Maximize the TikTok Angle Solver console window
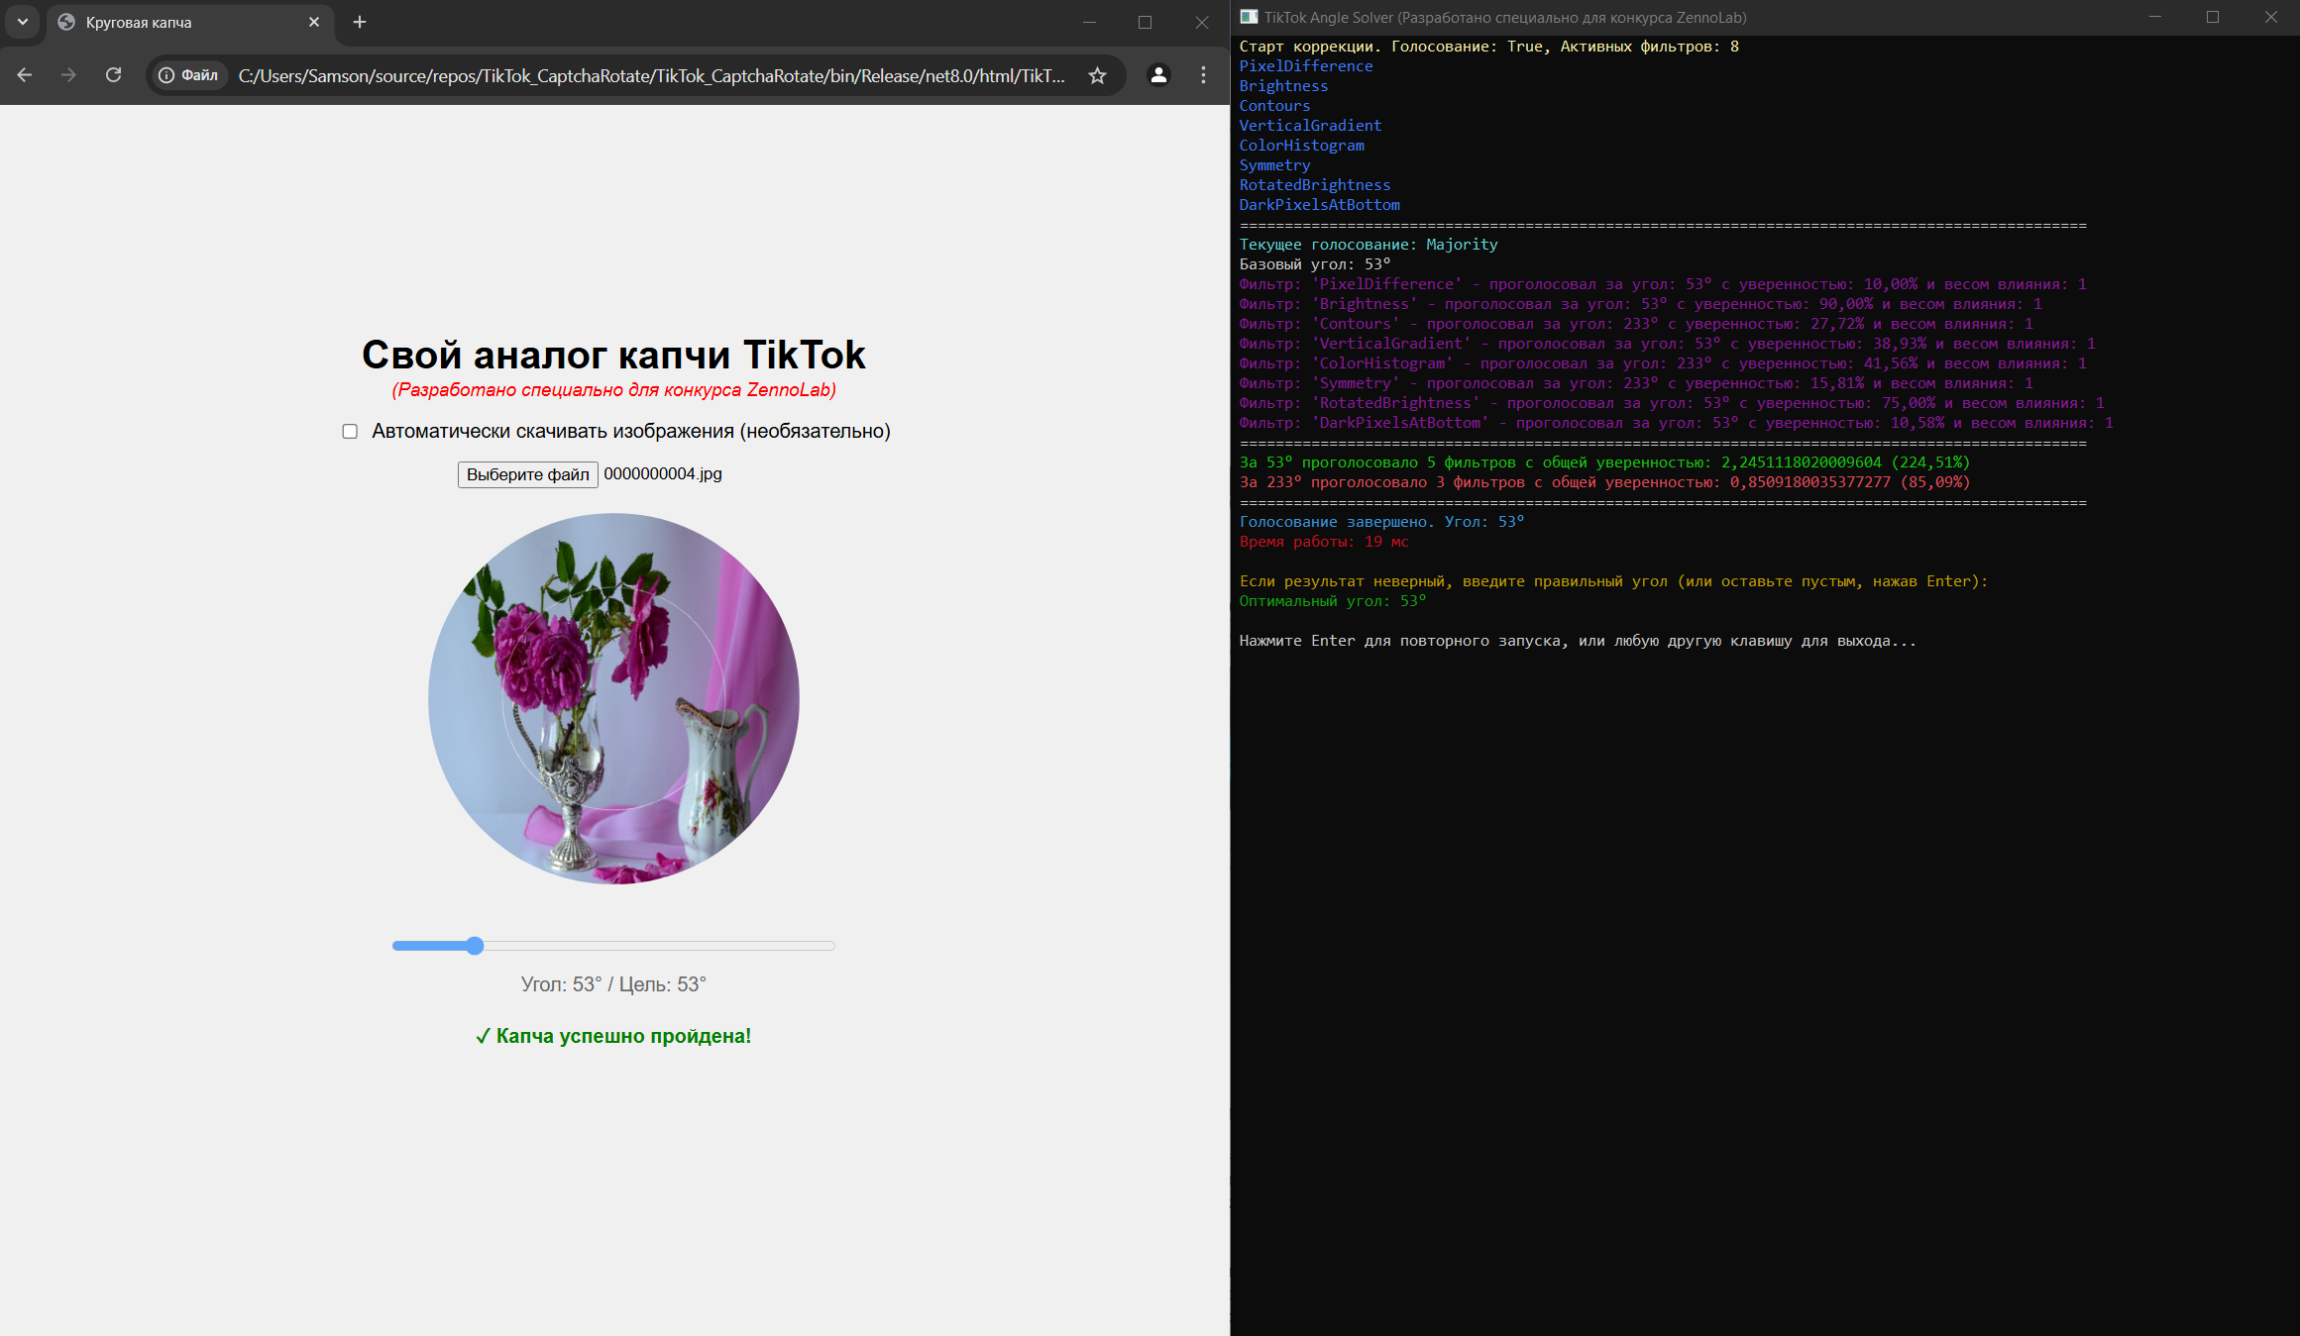Screen dimensions: 2300x1336 [2213, 17]
